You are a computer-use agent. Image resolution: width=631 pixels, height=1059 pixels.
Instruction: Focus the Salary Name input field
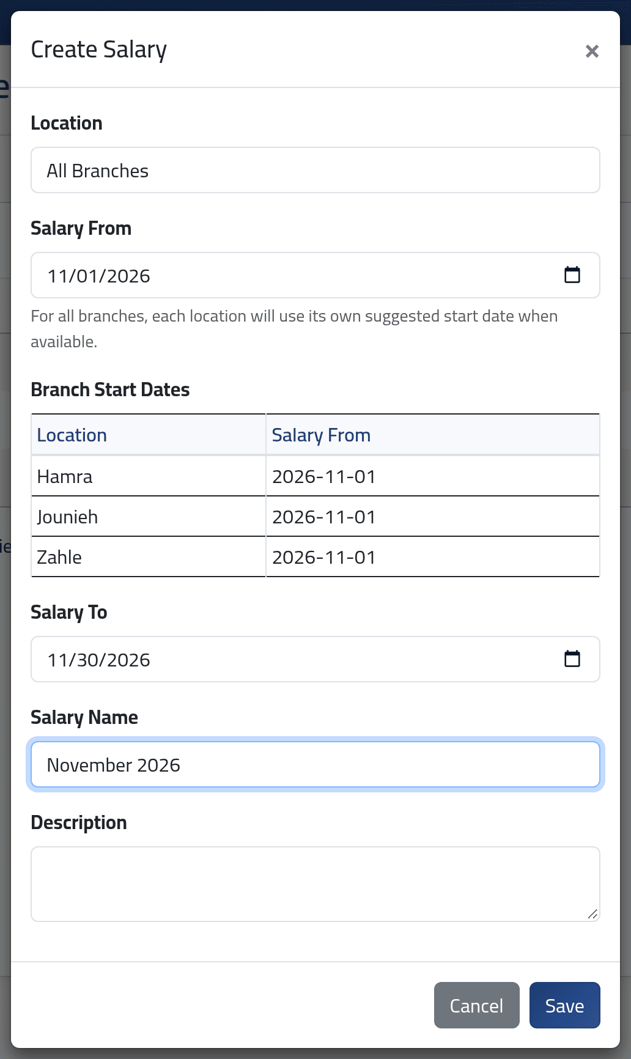click(315, 764)
